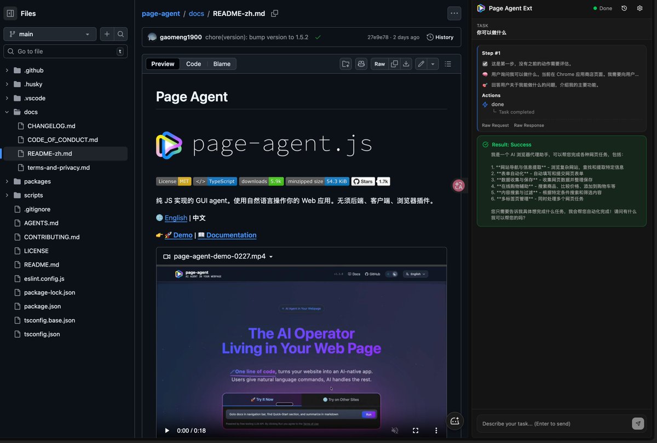
Task: Send the task with arrow icon
Action: (x=638, y=423)
